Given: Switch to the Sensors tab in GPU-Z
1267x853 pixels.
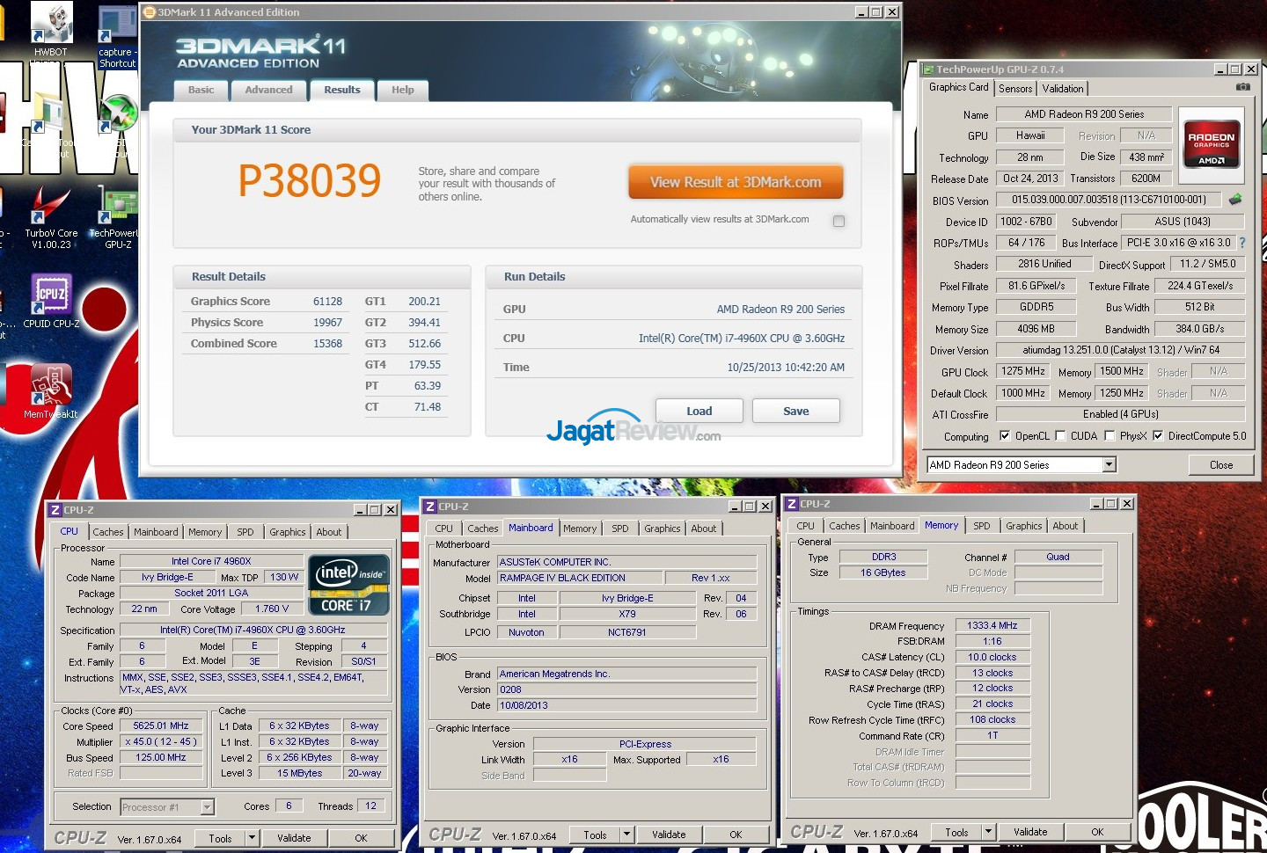Looking at the screenshot, I should click(x=1015, y=89).
